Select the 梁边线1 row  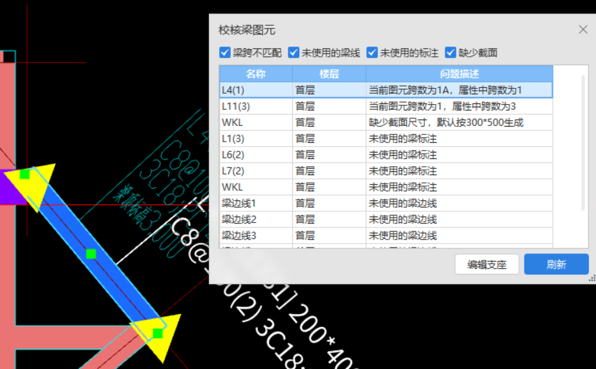click(386, 204)
